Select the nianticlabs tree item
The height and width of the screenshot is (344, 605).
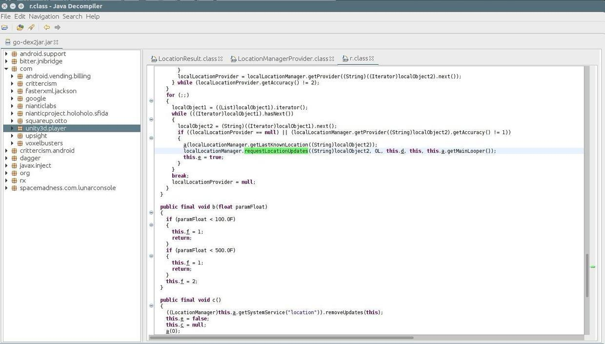coord(41,106)
